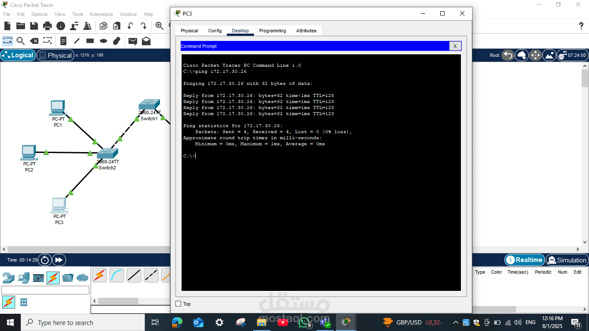Choose the Draw Freeform tool icon
The image size is (589, 331).
(x=116, y=41)
